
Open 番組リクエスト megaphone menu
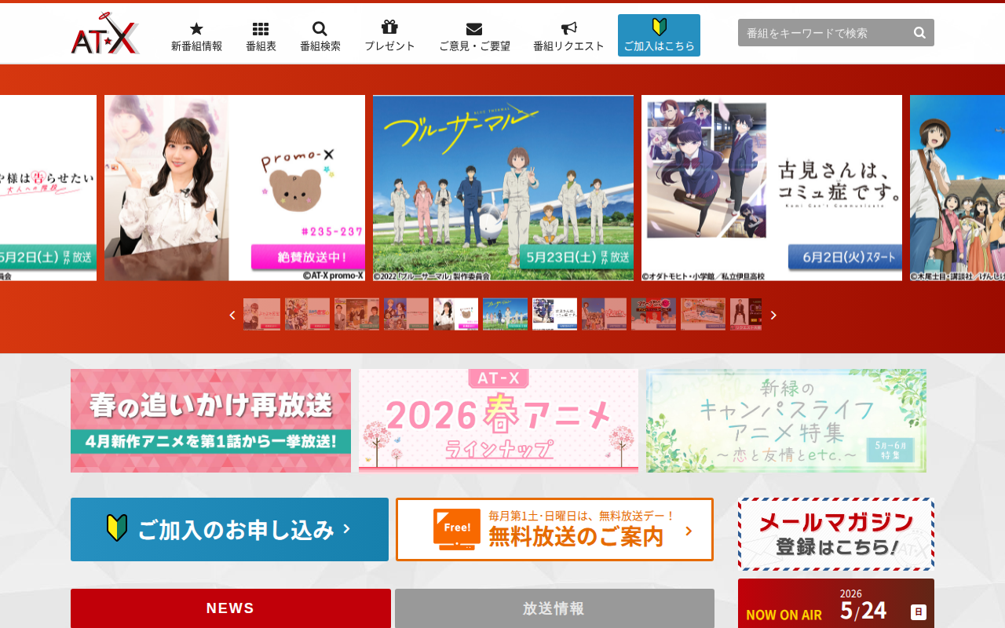click(568, 36)
